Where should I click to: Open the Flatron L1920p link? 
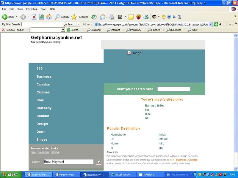pyautogui.click(x=154, y=106)
